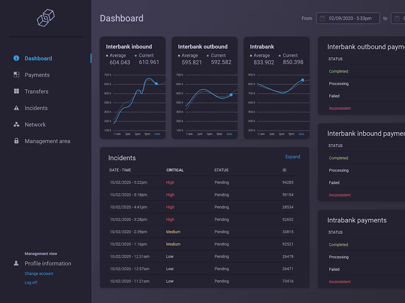Select incident row 10/02/2020 - 5:22pm
The image size is (405, 303).
pos(204,183)
